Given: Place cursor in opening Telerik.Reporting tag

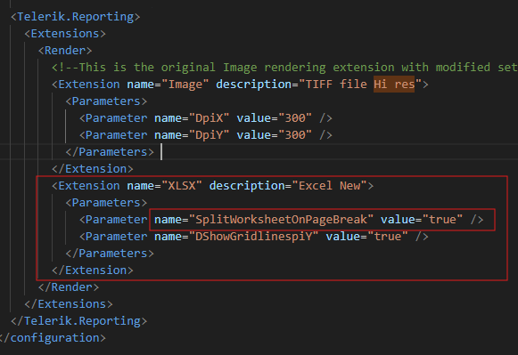Looking at the screenshot, I should (75, 17).
